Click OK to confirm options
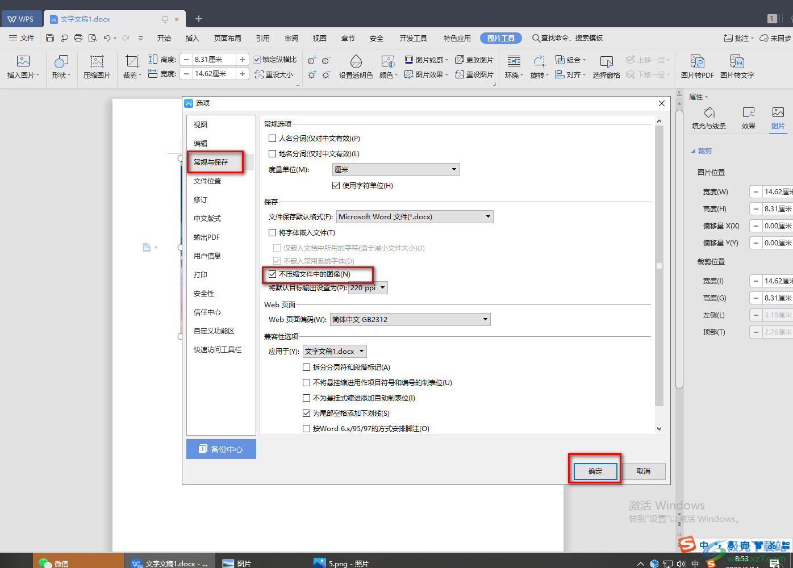 (x=595, y=471)
